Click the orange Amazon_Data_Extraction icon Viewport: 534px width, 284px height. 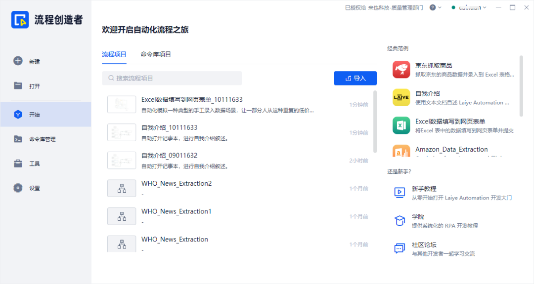pyautogui.click(x=401, y=151)
